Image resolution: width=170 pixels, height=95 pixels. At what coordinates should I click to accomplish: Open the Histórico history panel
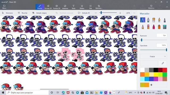click(x=151, y=7)
